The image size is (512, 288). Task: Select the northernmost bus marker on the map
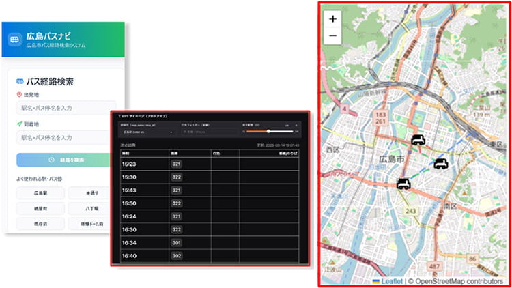[418, 140]
